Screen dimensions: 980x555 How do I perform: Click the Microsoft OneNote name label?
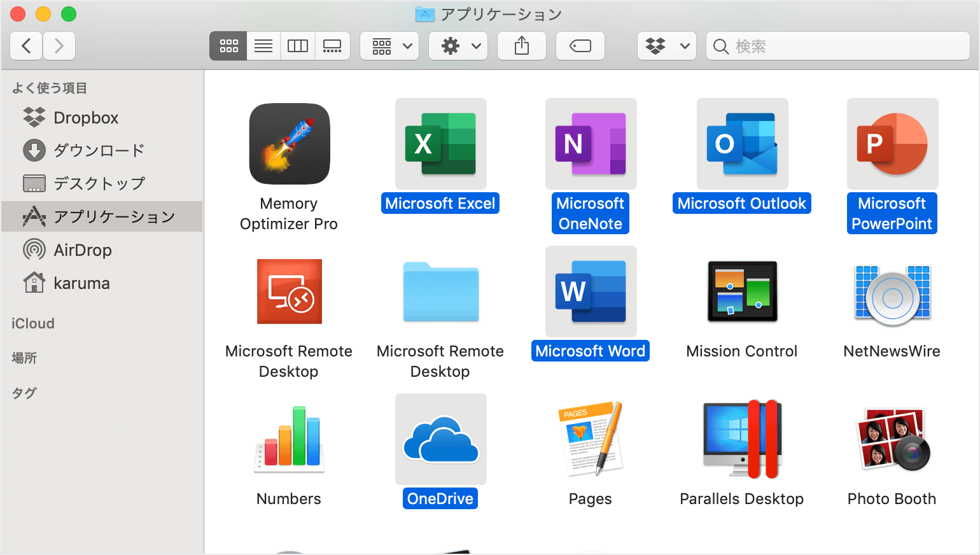click(591, 214)
